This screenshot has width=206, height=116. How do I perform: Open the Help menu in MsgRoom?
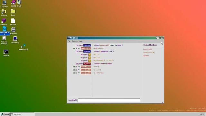pos(81,41)
